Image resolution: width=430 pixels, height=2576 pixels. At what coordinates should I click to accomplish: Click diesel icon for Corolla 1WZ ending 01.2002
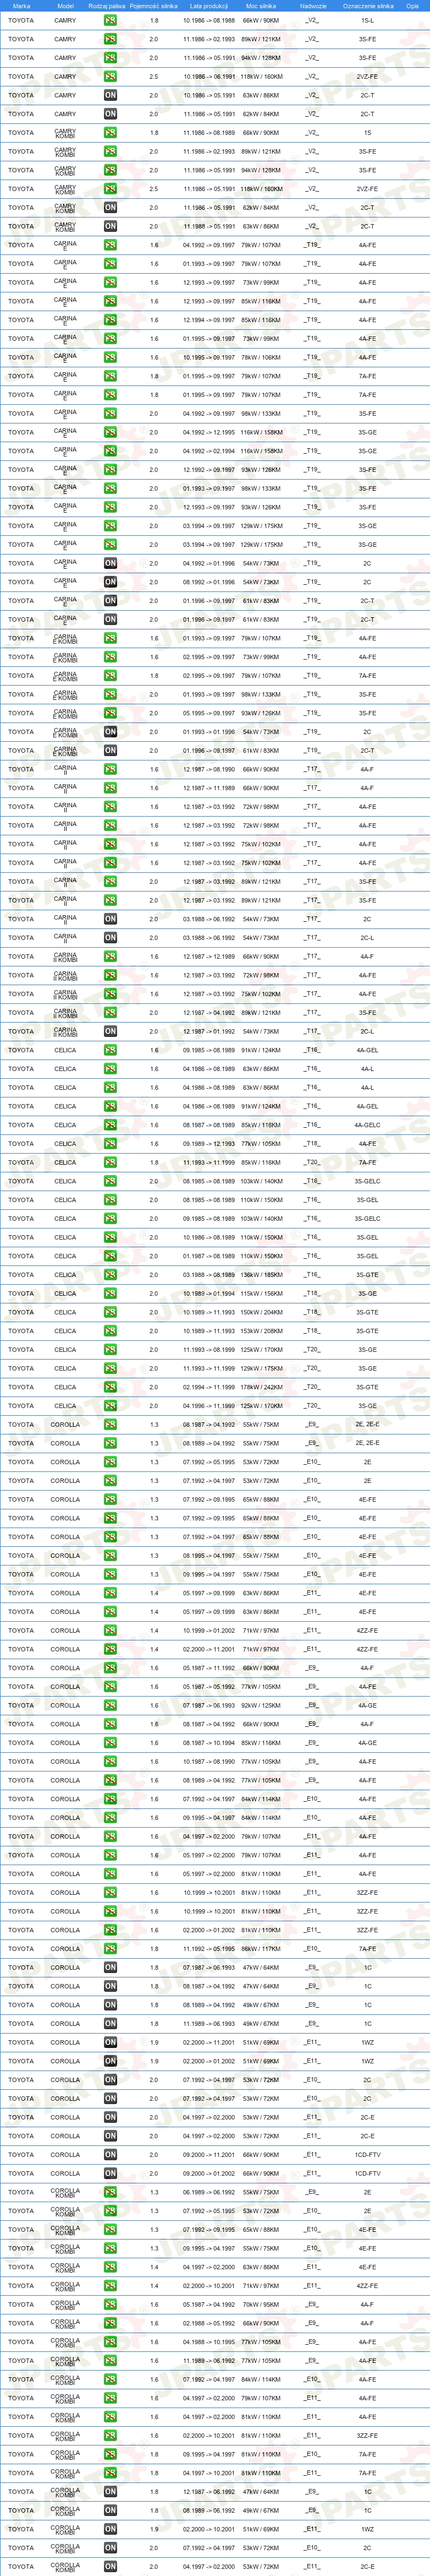coord(110,2061)
